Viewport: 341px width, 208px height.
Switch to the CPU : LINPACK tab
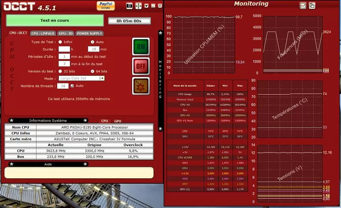coord(43,33)
